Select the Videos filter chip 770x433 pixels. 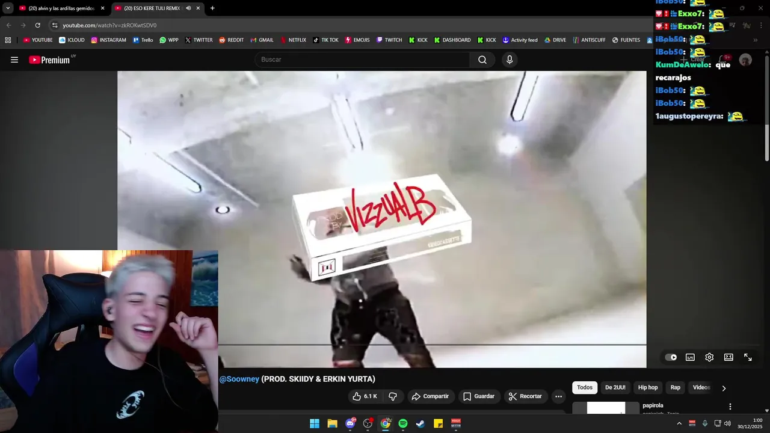click(x=701, y=387)
